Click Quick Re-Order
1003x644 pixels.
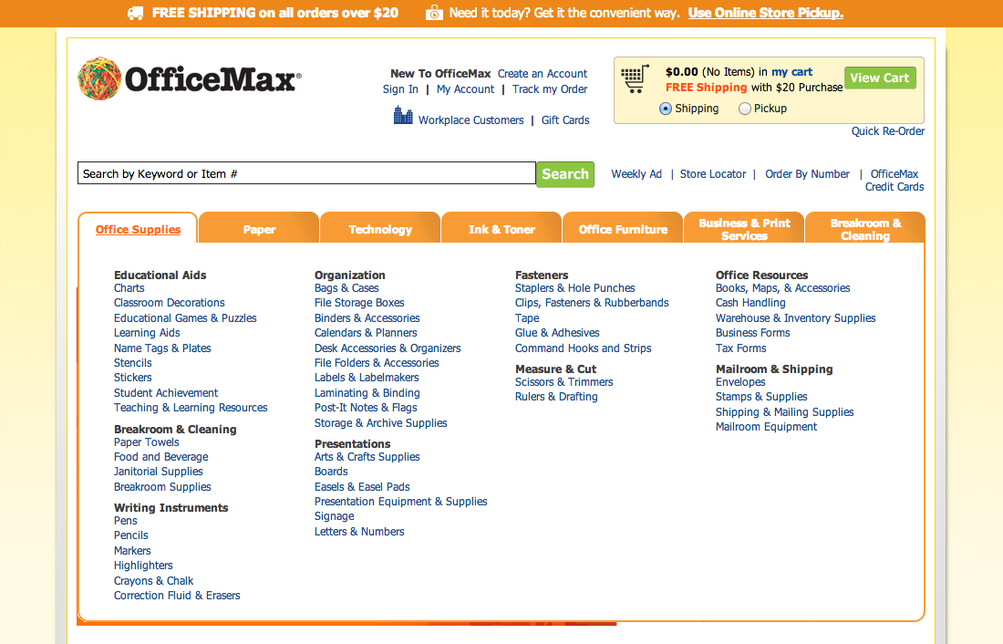(x=887, y=130)
